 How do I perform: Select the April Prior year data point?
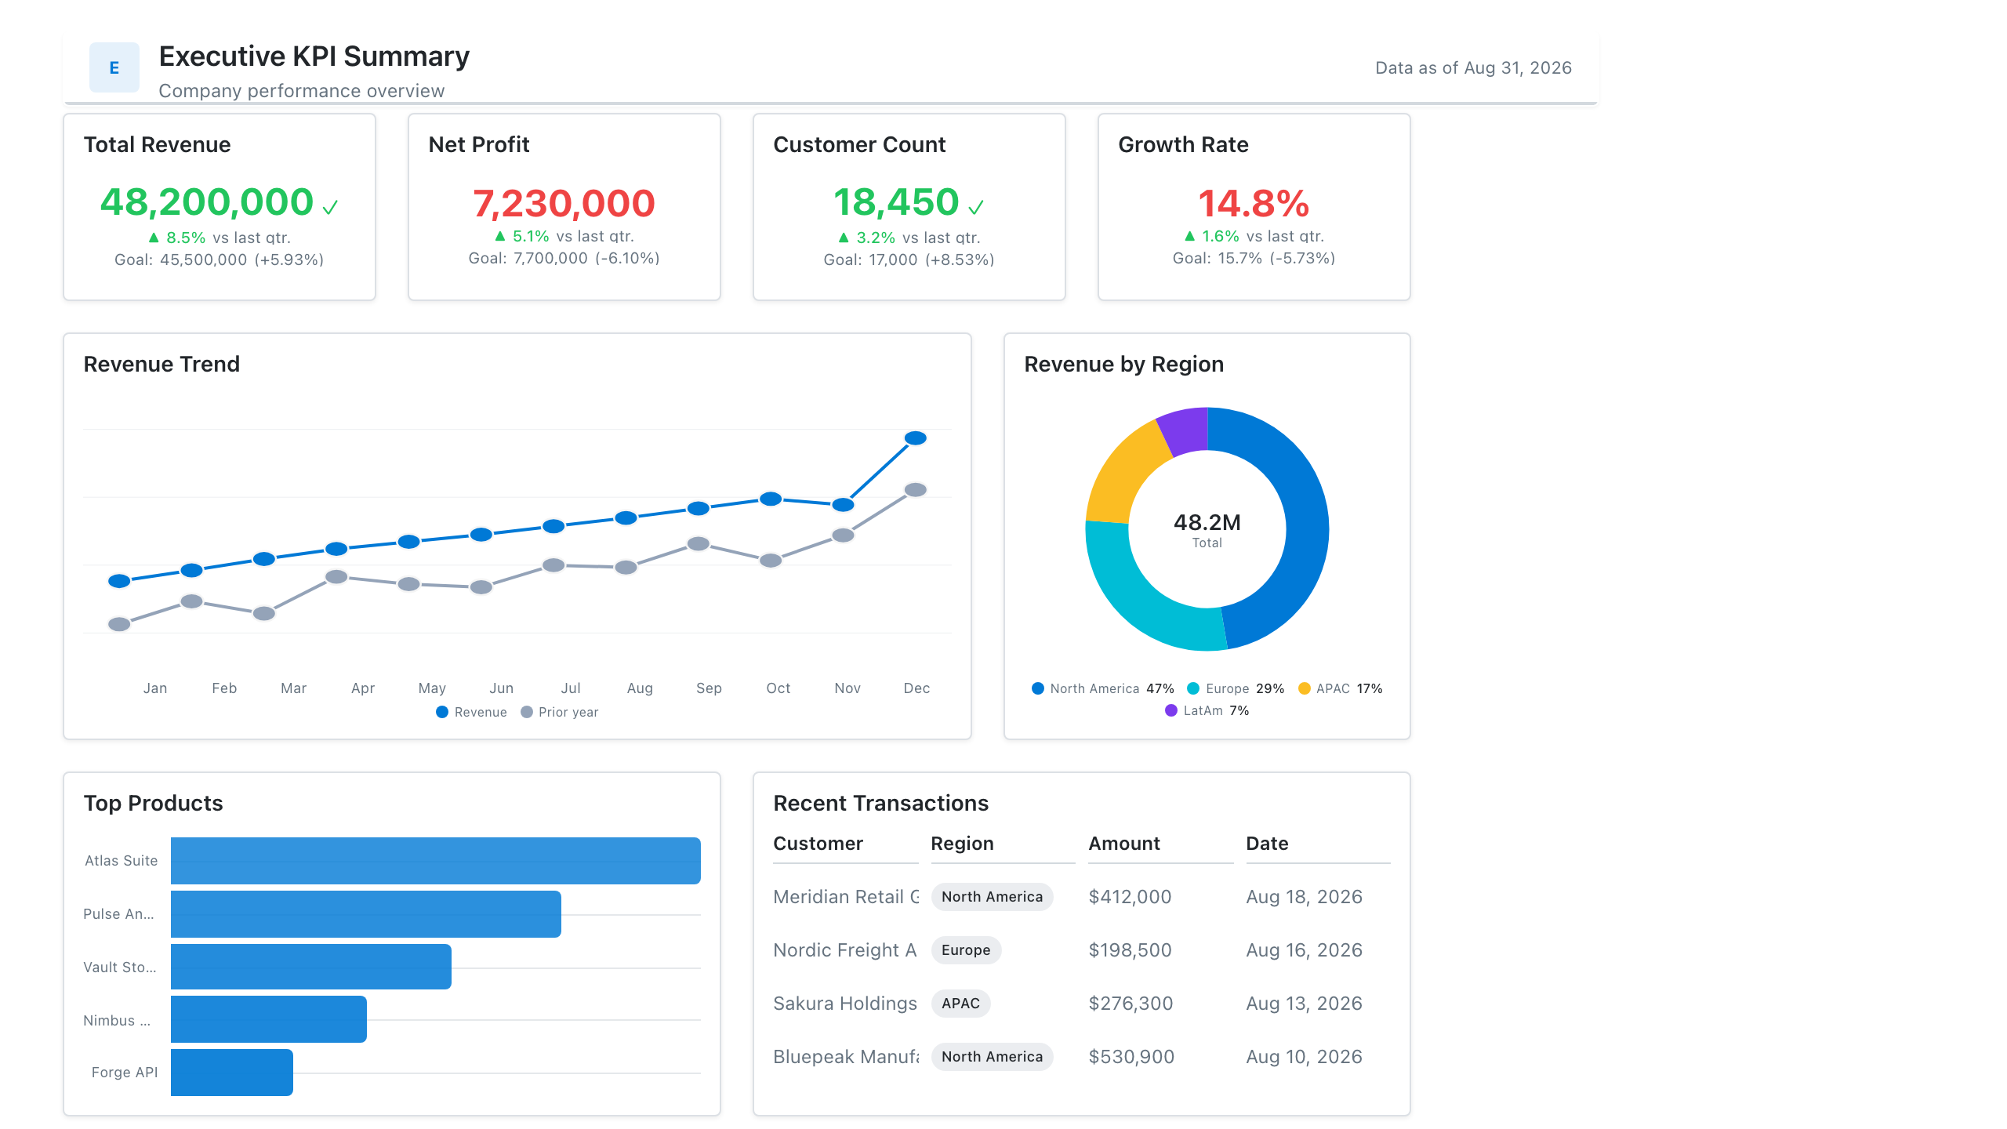click(x=336, y=577)
